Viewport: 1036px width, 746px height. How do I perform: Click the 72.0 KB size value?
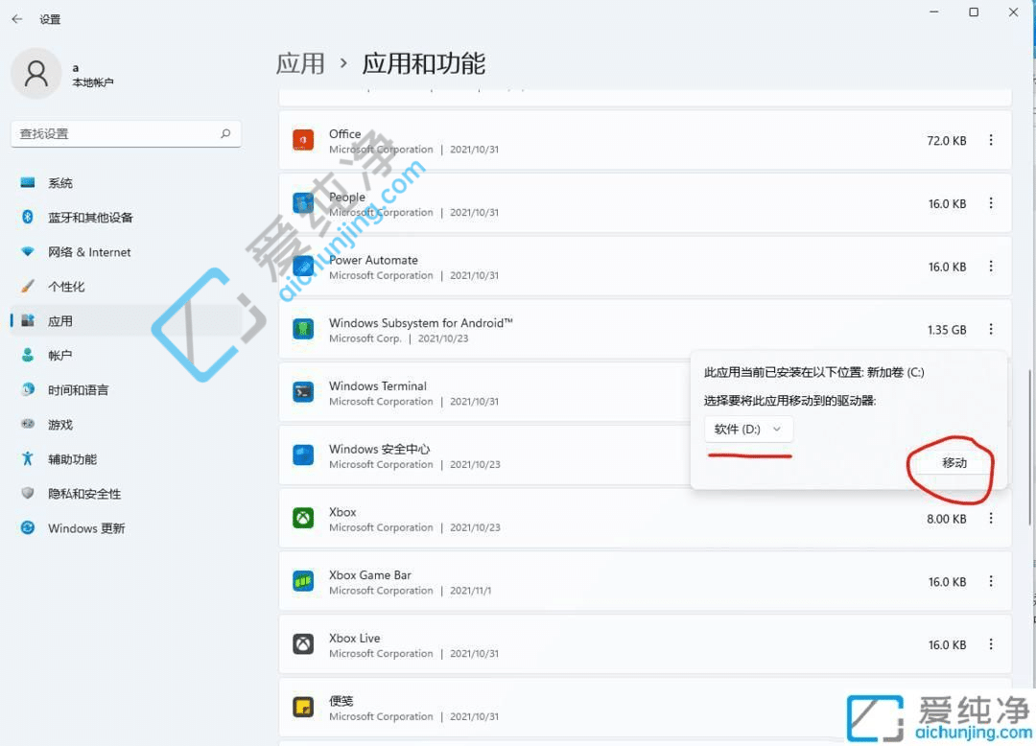946,141
